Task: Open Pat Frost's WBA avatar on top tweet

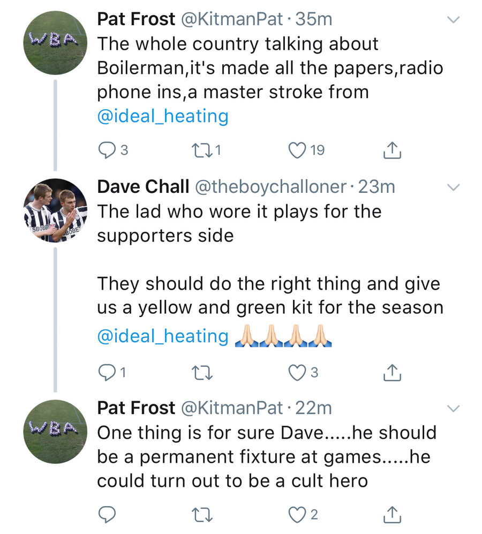Action: point(55,43)
